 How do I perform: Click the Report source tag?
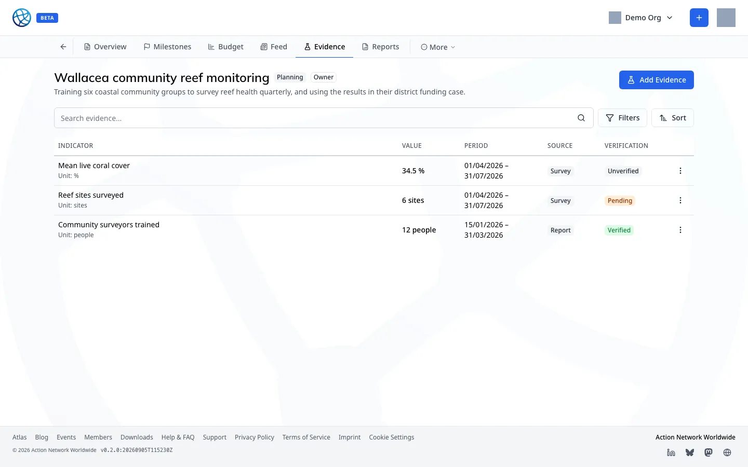pyautogui.click(x=560, y=230)
